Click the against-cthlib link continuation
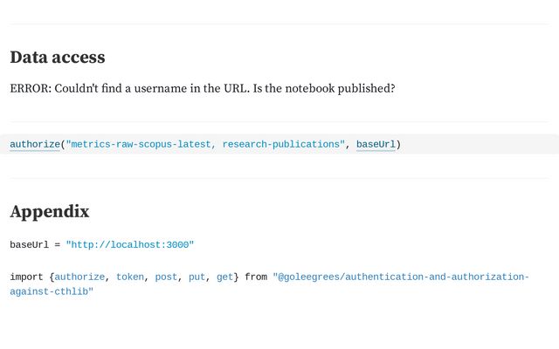This screenshot has height=349, width=559. [52, 291]
